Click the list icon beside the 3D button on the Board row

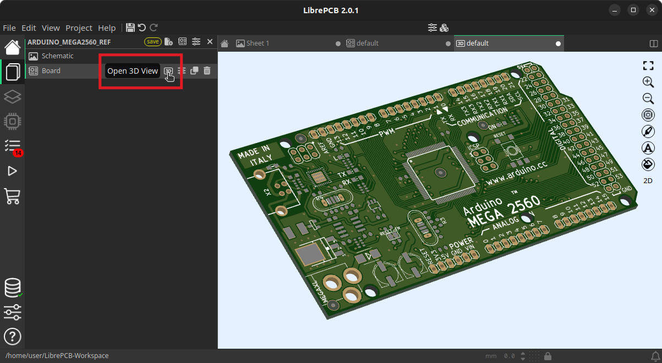coord(182,71)
